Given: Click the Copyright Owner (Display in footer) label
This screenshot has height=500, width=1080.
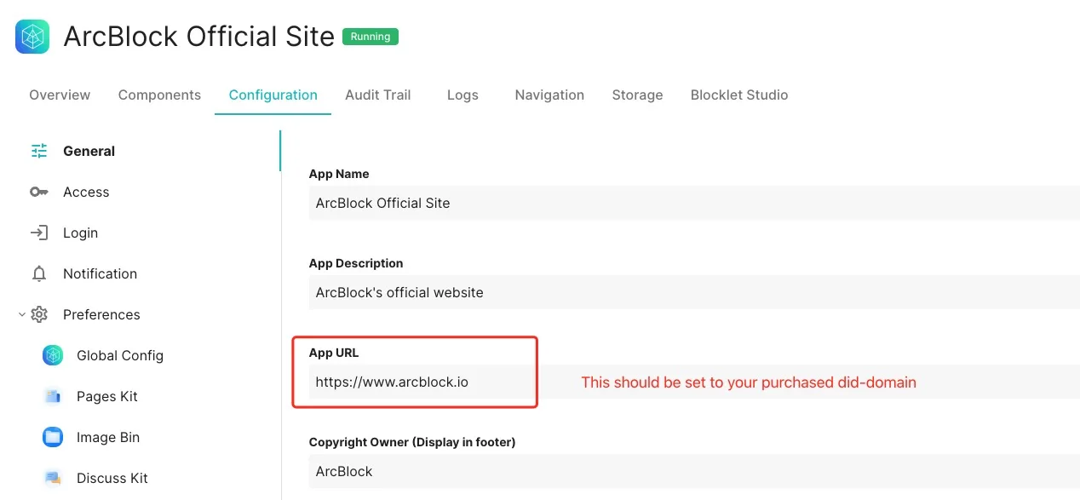Looking at the screenshot, I should pos(412,442).
